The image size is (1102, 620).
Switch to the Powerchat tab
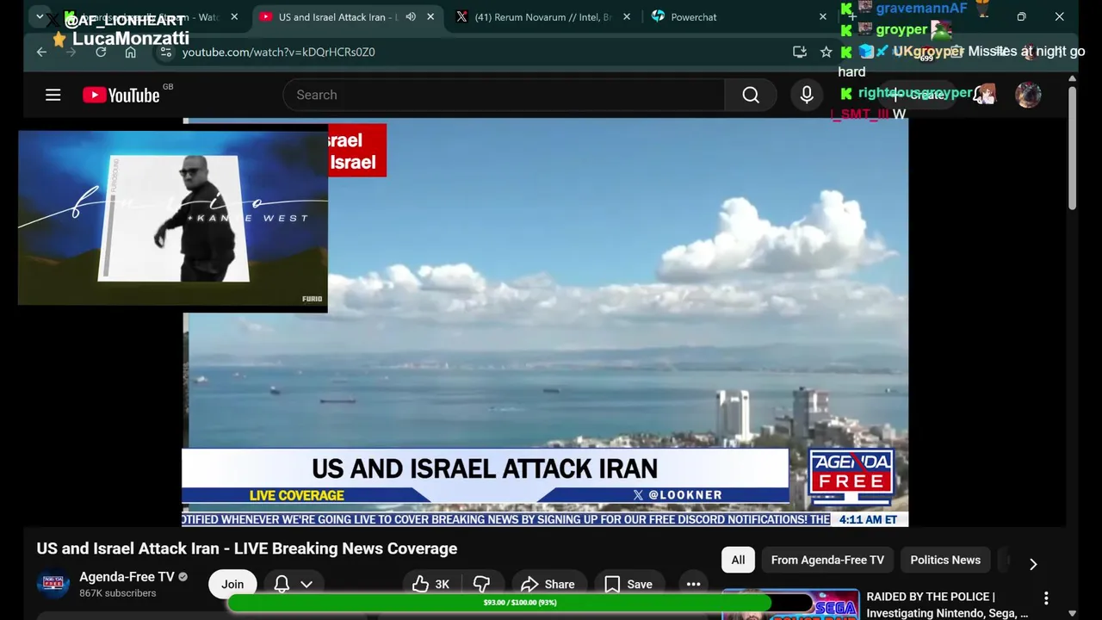pyautogui.click(x=739, y=16)
